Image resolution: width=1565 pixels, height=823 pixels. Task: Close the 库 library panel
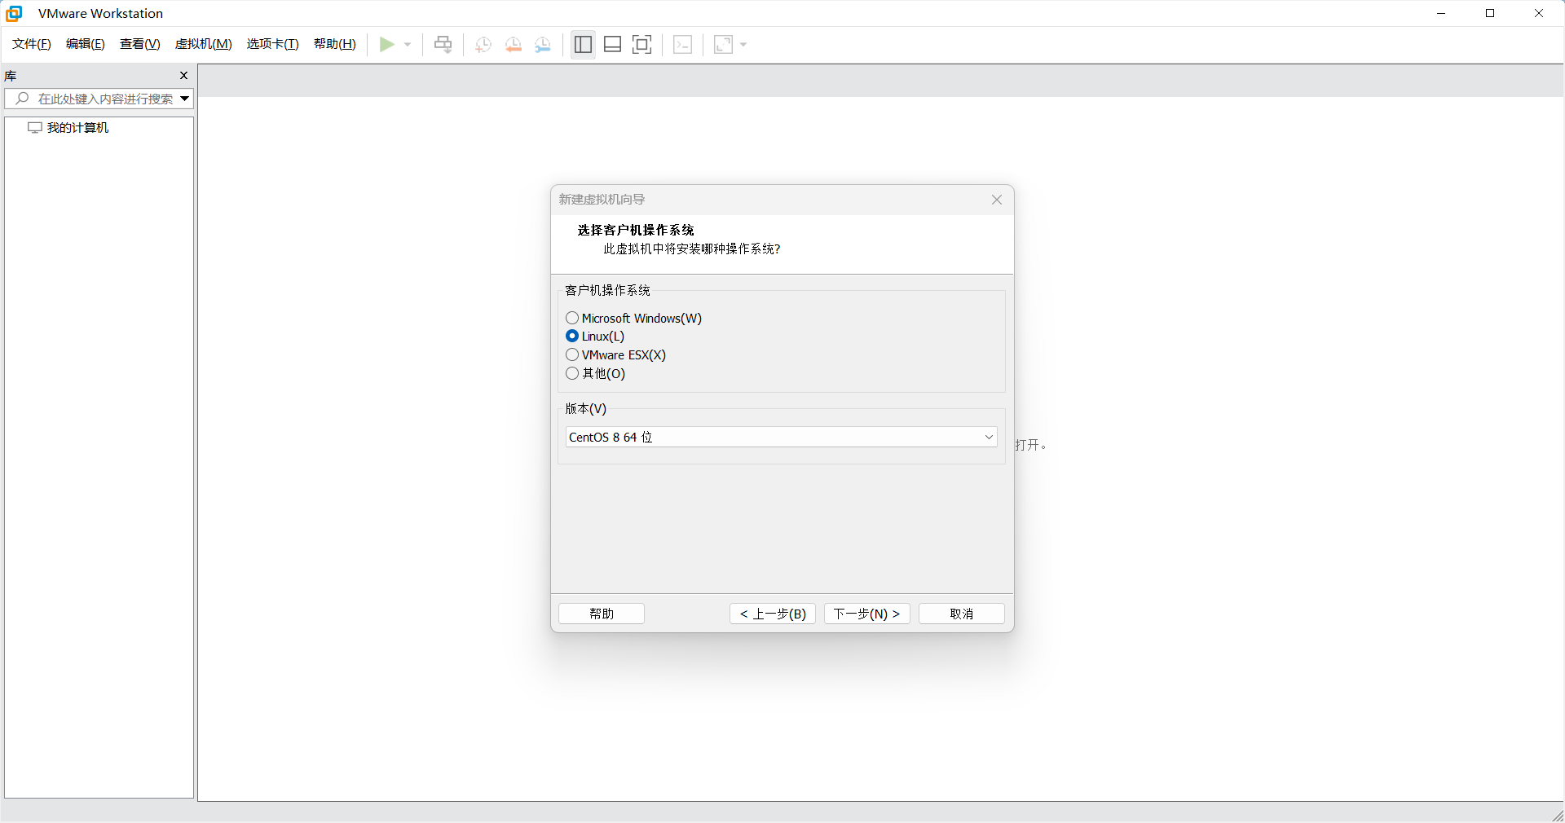[x=183, y=76]
